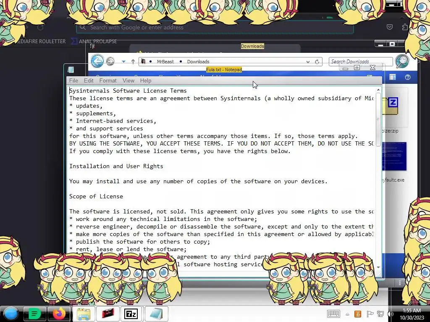Open the clock showing 1:55 AM
430x322 pixels.
click(x=412, y=314)
